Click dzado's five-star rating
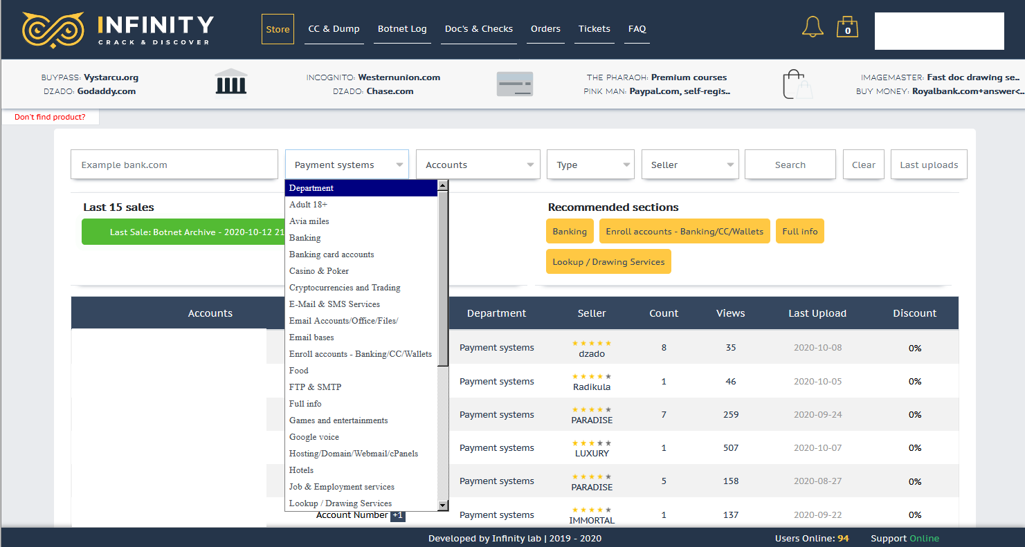This screenshot has width=1025, height=547. click(592, 343)
